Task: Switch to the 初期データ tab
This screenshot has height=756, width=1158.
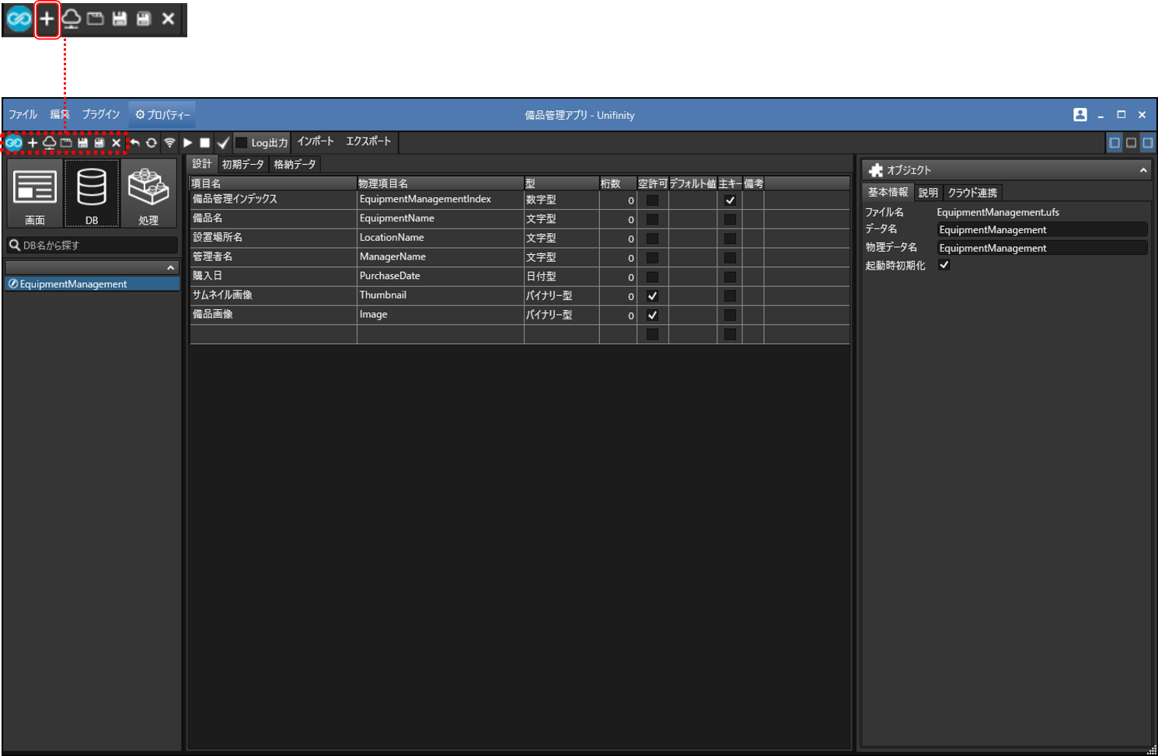Action: [x=242, y=165]
